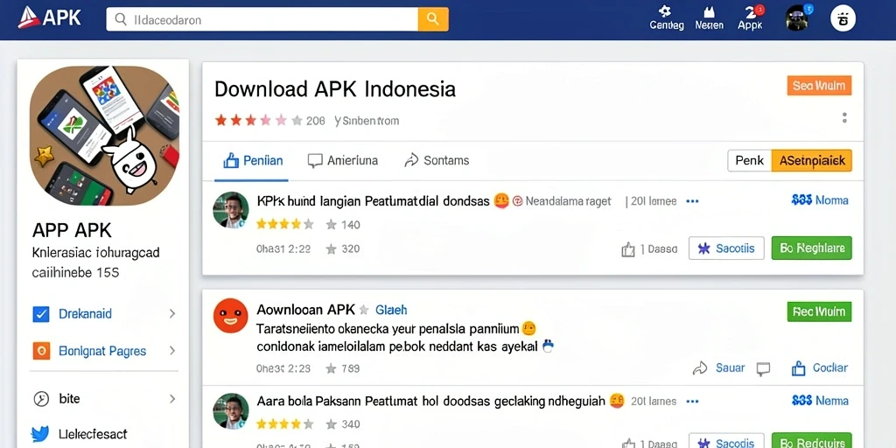896x448 pixels.
Task: Open dots menu on Aara boila review
Action: pyautogui.click(x=692, y=402)
